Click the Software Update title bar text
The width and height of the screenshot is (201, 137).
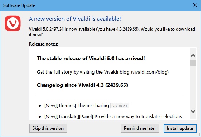19,5
